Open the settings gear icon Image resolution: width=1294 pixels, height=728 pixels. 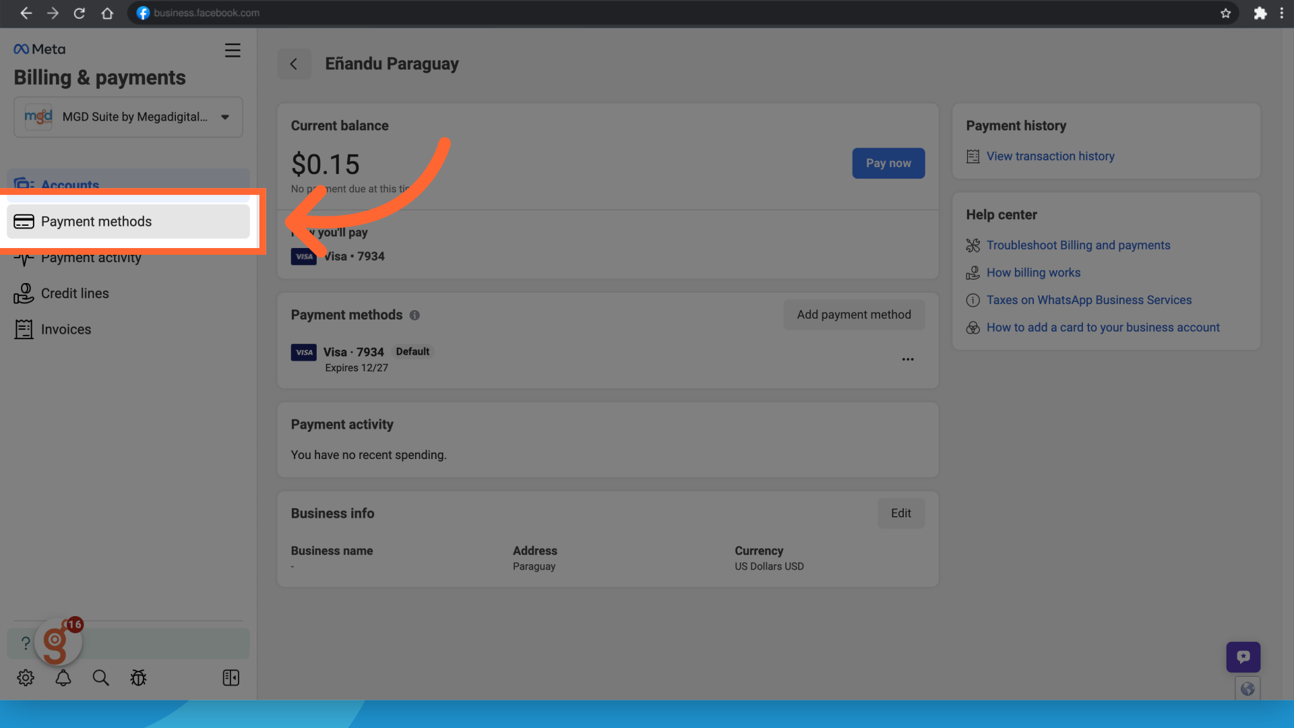[x=26, y=677]
